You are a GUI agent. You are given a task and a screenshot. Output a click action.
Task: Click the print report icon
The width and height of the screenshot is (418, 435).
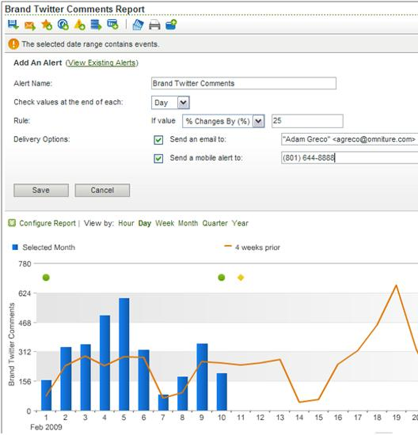155,25
